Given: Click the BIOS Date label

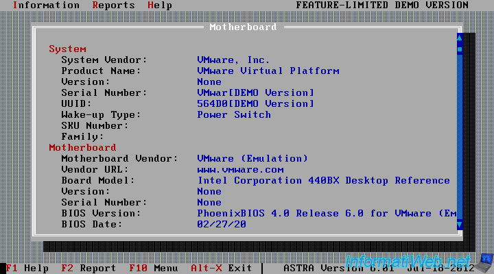Looking at the screenshot, I should pyautogui.click(x=91, y=224).
